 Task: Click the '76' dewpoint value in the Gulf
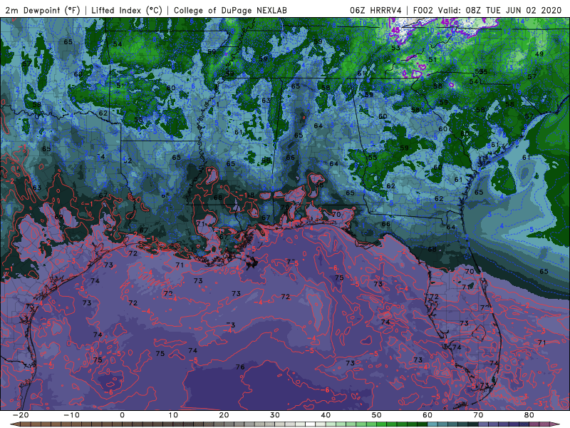240,367
